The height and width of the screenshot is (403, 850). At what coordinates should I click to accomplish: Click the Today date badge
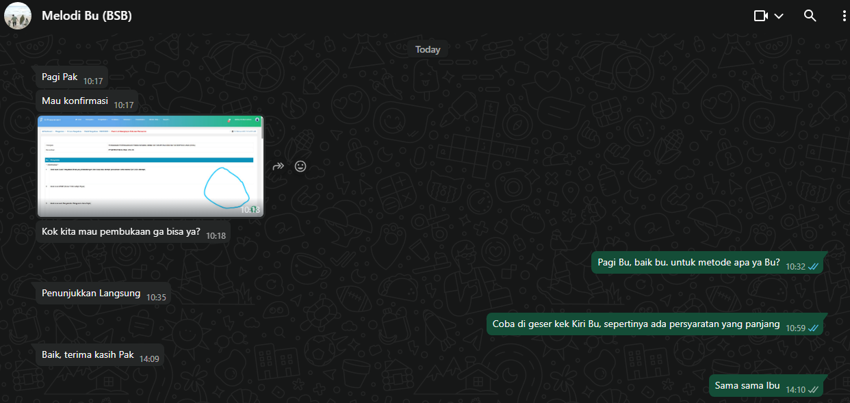click(428, 49)
